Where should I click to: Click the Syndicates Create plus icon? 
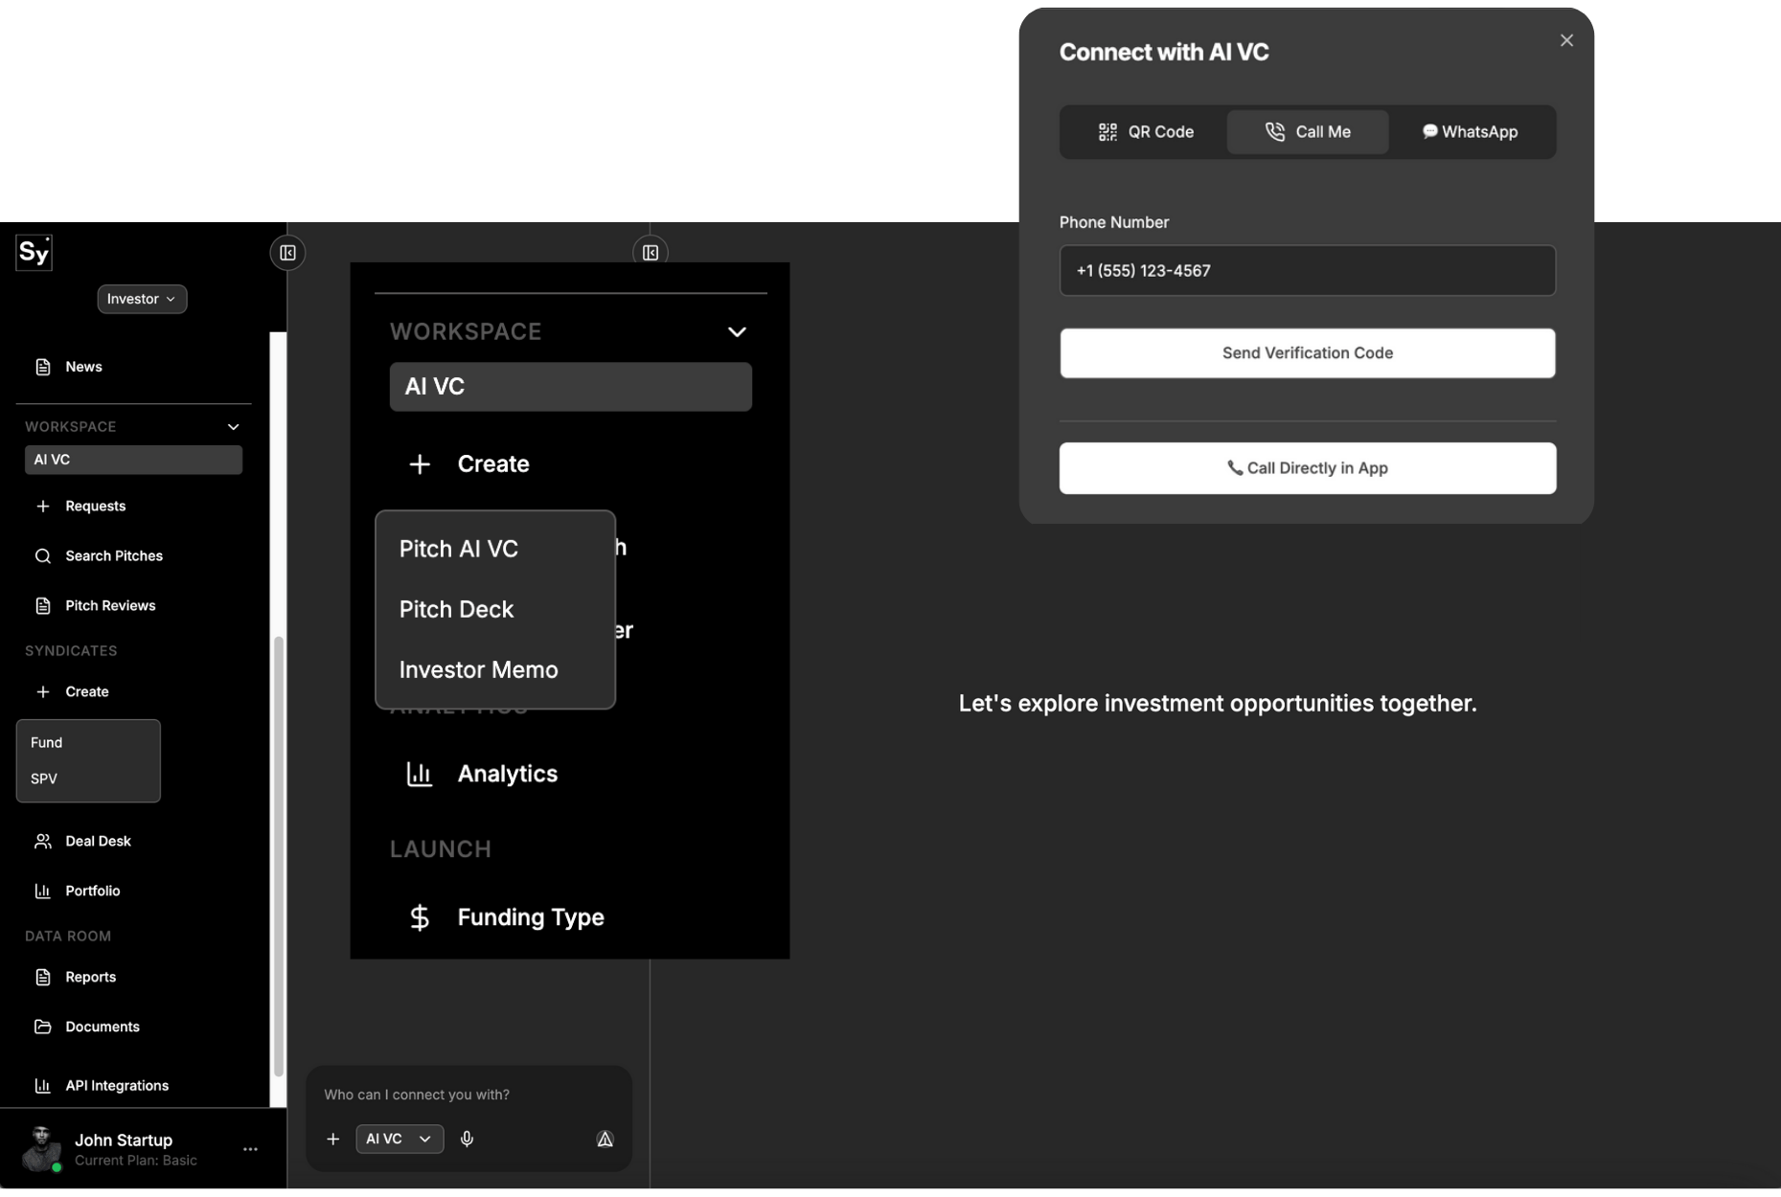pos(43,691)
